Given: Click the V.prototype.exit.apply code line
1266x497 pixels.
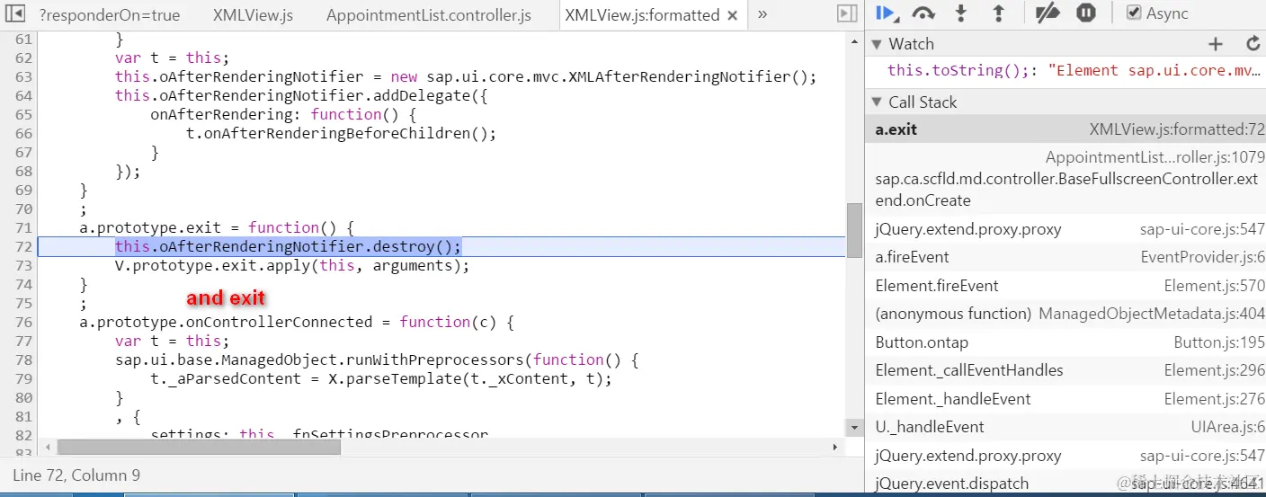Looking at the screenshot, I should 292,265.
